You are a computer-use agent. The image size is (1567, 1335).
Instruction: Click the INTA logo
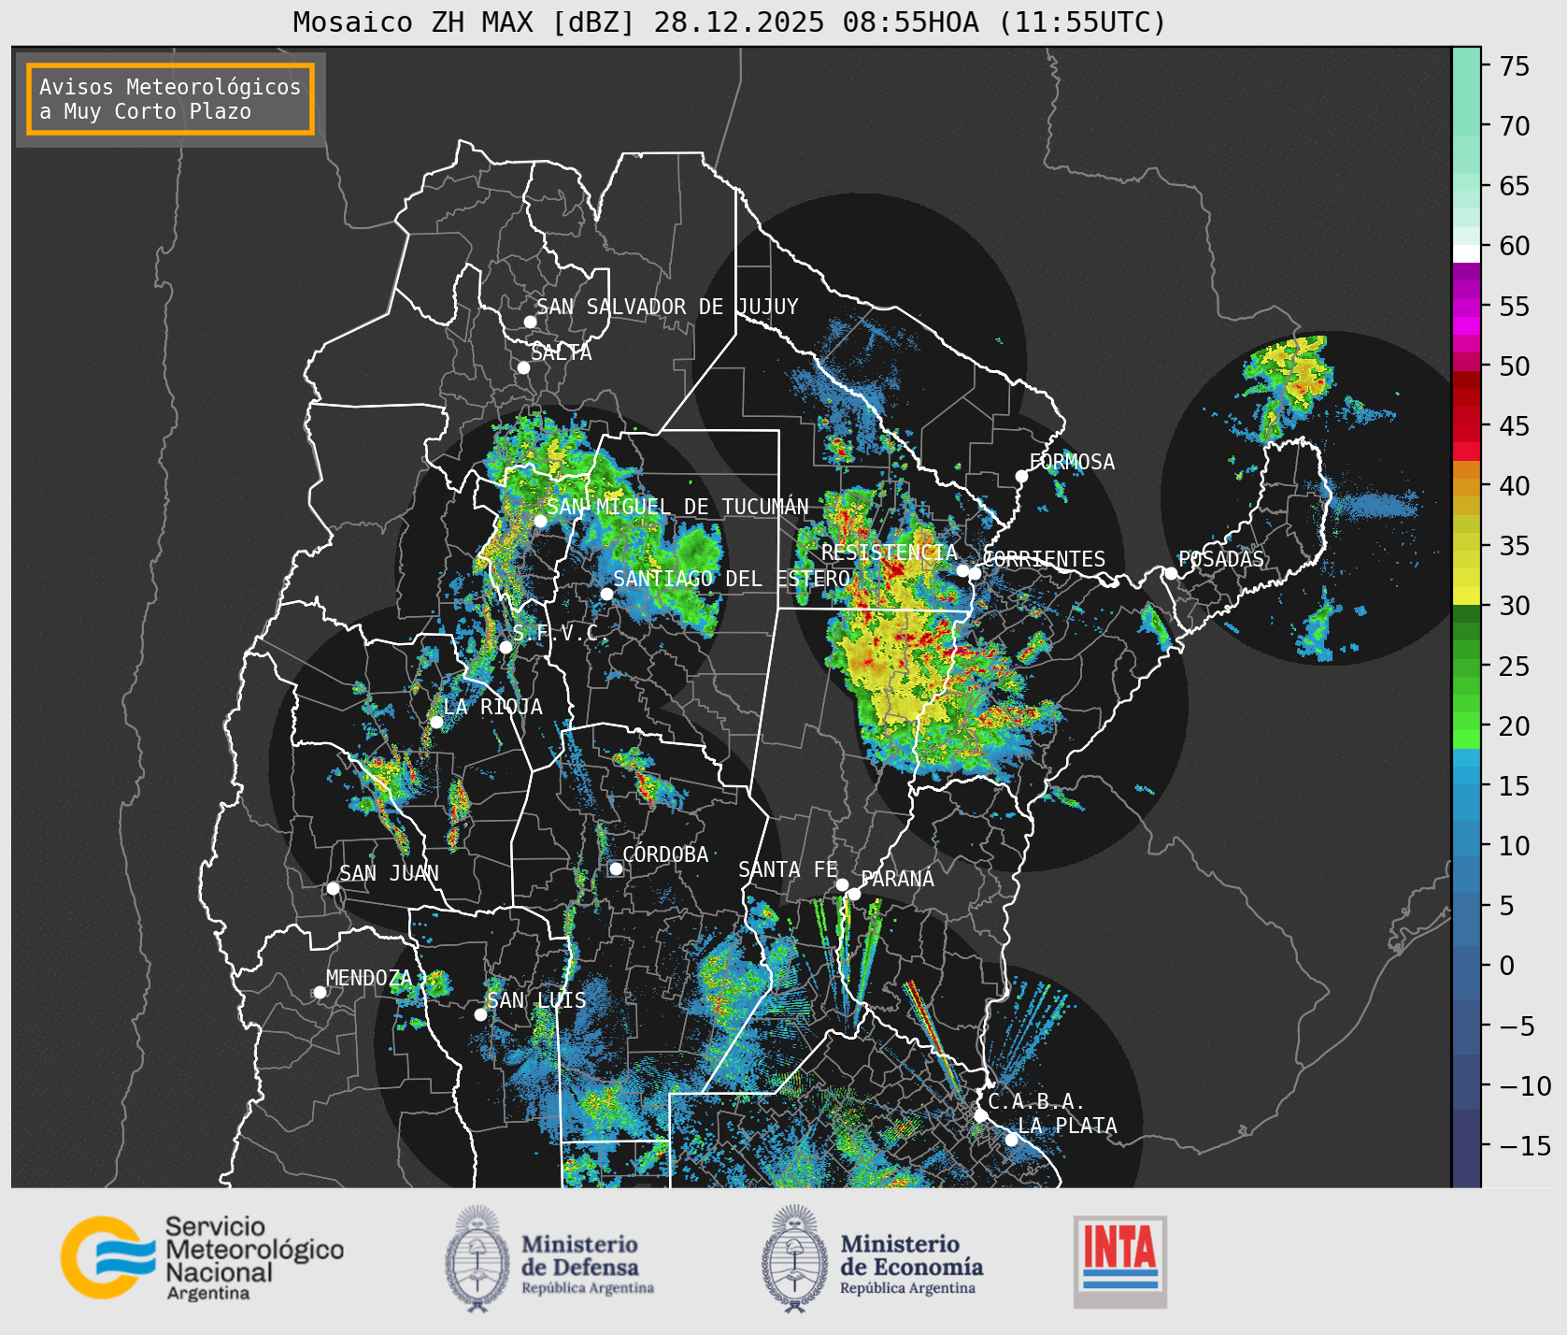point(1119,1261)
